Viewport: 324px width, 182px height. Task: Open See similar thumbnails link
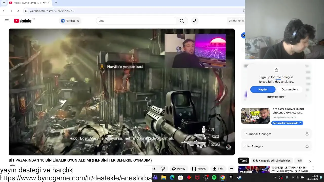pos(287,123)
